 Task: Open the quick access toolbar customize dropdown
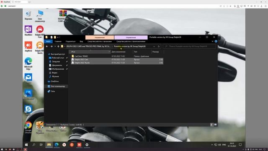click(x=58, y=37)
